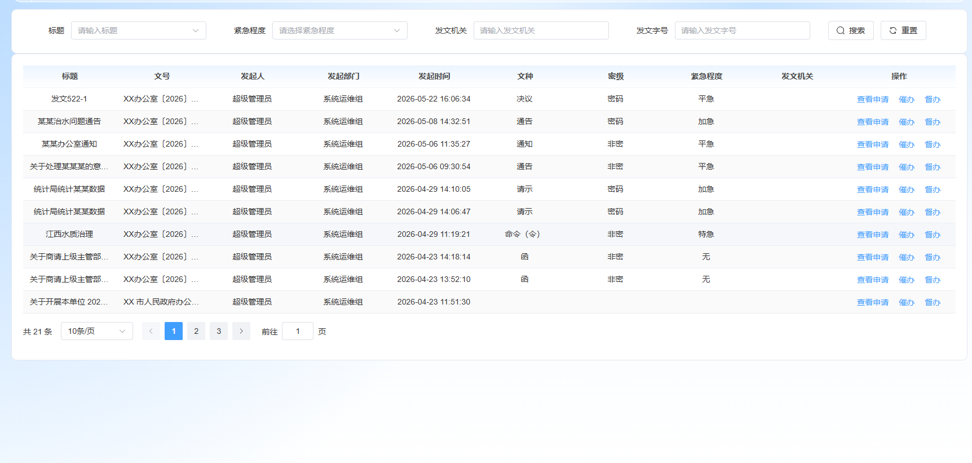Click the 标题 column header
Viewport: 972px width, 463px height.
pyautogui.click(x=69, y=76)
